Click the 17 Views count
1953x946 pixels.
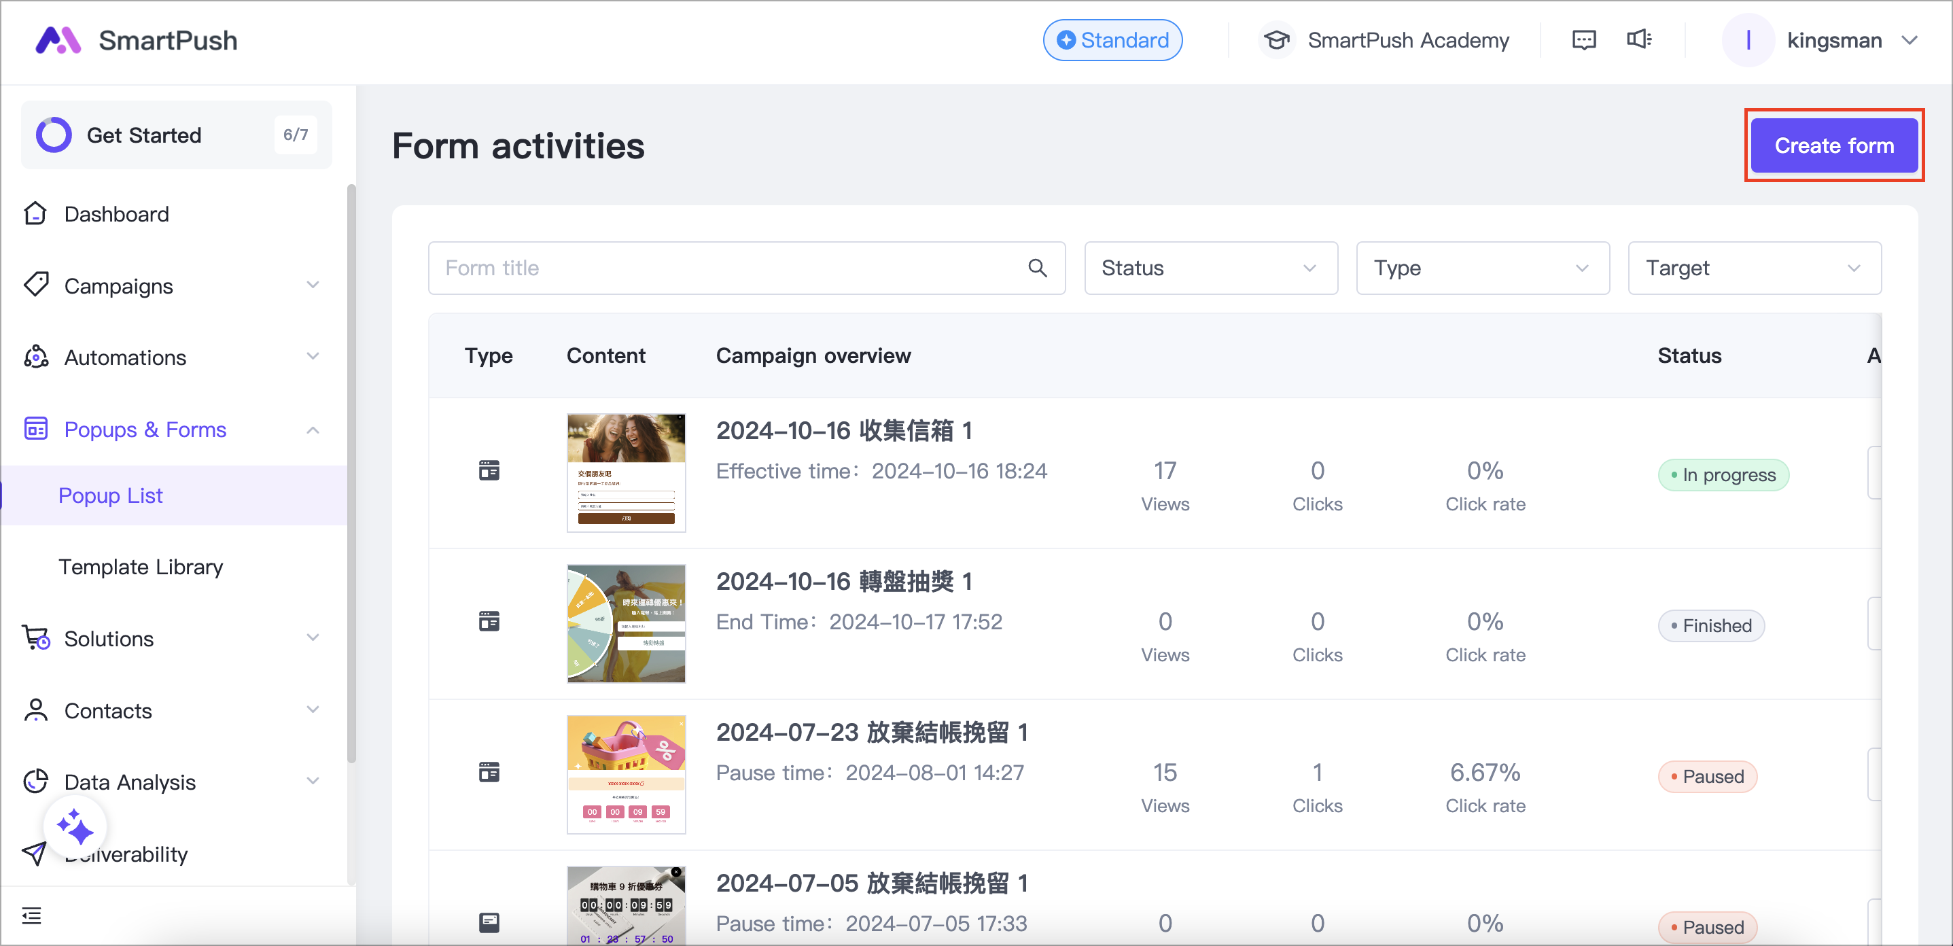coord(1165,471)
